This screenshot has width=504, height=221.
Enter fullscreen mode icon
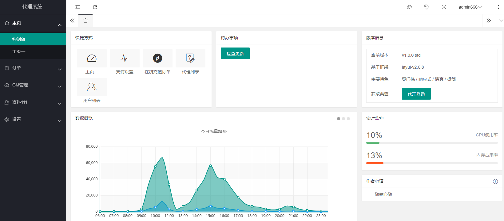(444, 7)
